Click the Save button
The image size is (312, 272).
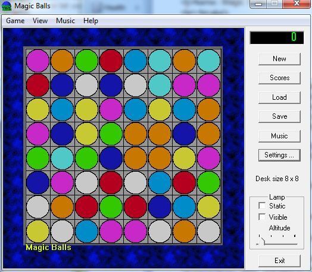tap(279, 116)
